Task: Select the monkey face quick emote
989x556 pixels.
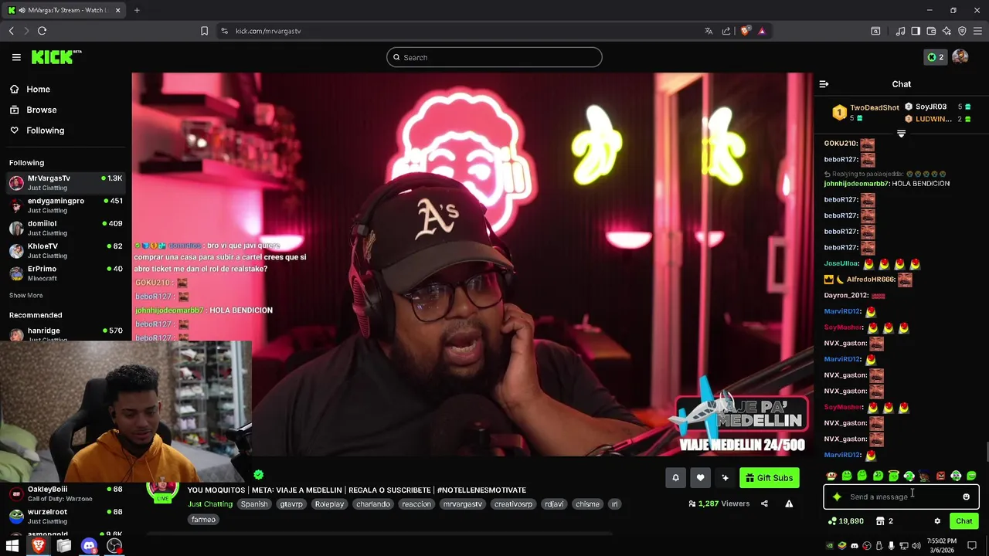Action: (831, 476)
